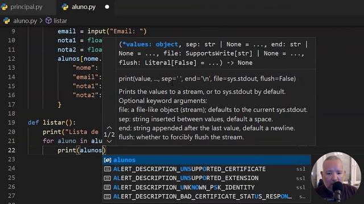Show previous signature with up chevron

pos(109,127)
